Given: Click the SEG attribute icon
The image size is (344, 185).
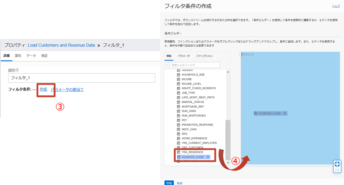Looking at the screenshot, I should pyautogui.click(x=179, y=134).
